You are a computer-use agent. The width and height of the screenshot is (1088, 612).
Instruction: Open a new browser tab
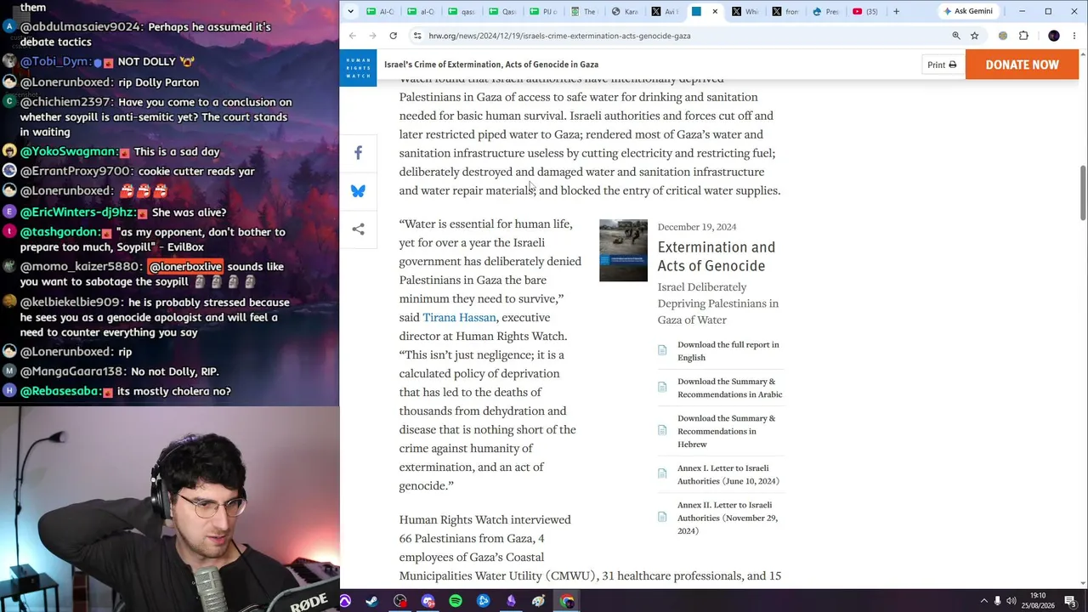[896, 11]
